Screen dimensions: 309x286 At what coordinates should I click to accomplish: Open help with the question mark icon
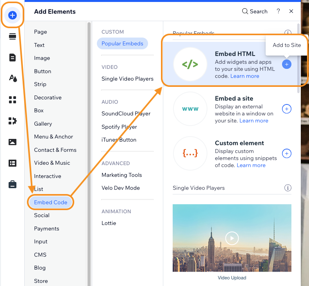(278, 11)
